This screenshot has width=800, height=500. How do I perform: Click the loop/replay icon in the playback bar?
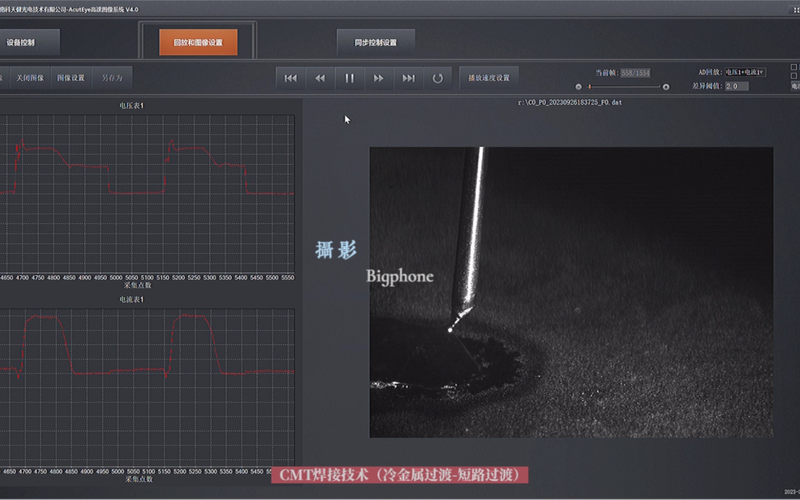tap(438, 78)
